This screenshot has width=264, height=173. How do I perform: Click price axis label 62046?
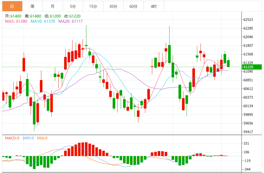pyautogui.click(x=248, y=37)
